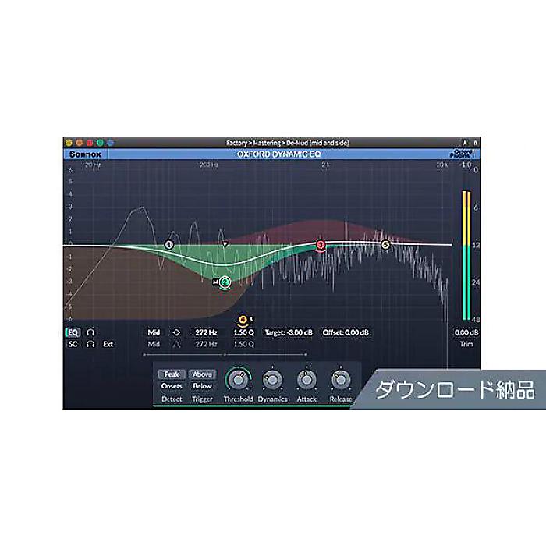Click the Trigger label
The width and height of the screenshot is (546, 546).
click(202, 399)
